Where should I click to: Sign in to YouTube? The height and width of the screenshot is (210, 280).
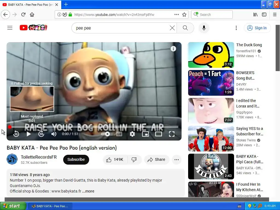(257, 28)
